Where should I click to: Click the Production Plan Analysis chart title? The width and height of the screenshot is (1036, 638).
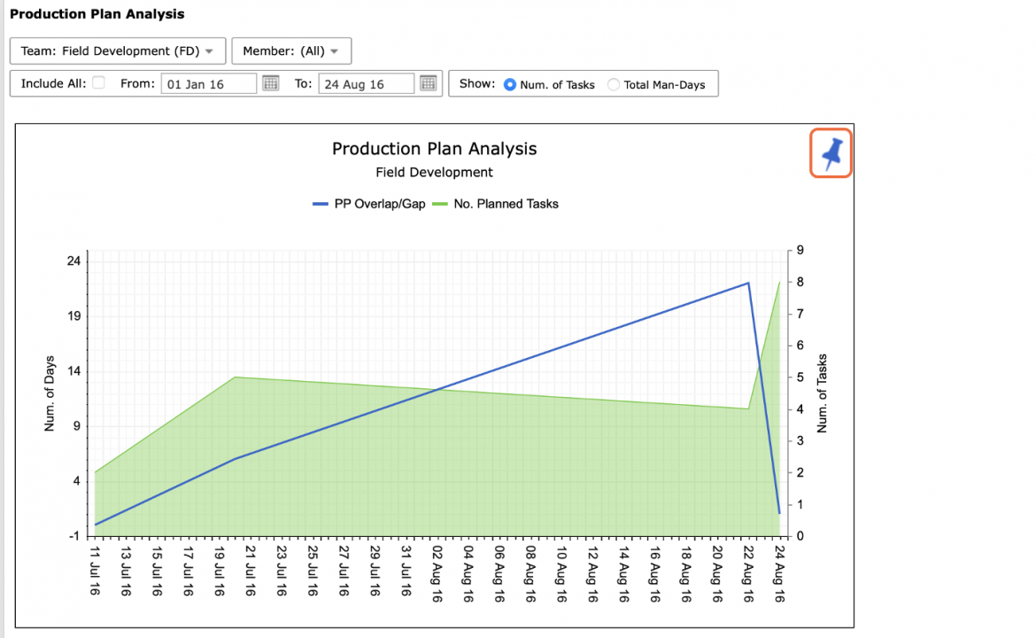click(434, 149)
